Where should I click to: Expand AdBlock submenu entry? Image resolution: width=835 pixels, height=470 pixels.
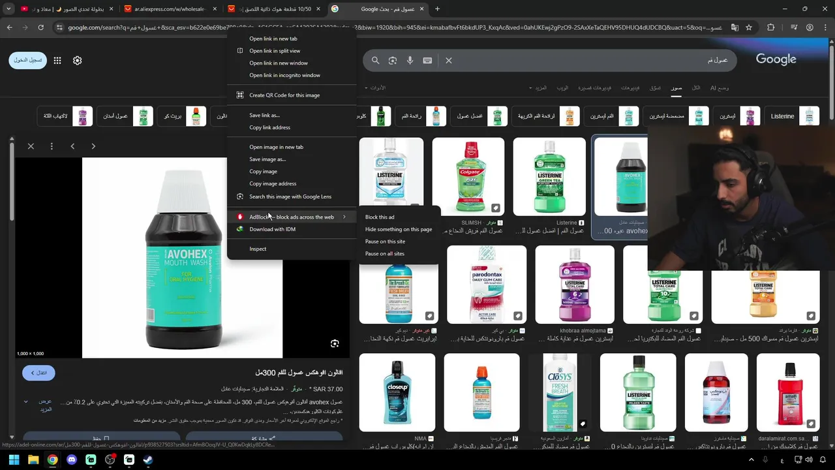(x=292, y=217)
